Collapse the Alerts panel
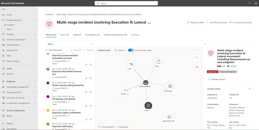This screenshot has height=130, width=259. pyautogui.click(x=91, y=44)
